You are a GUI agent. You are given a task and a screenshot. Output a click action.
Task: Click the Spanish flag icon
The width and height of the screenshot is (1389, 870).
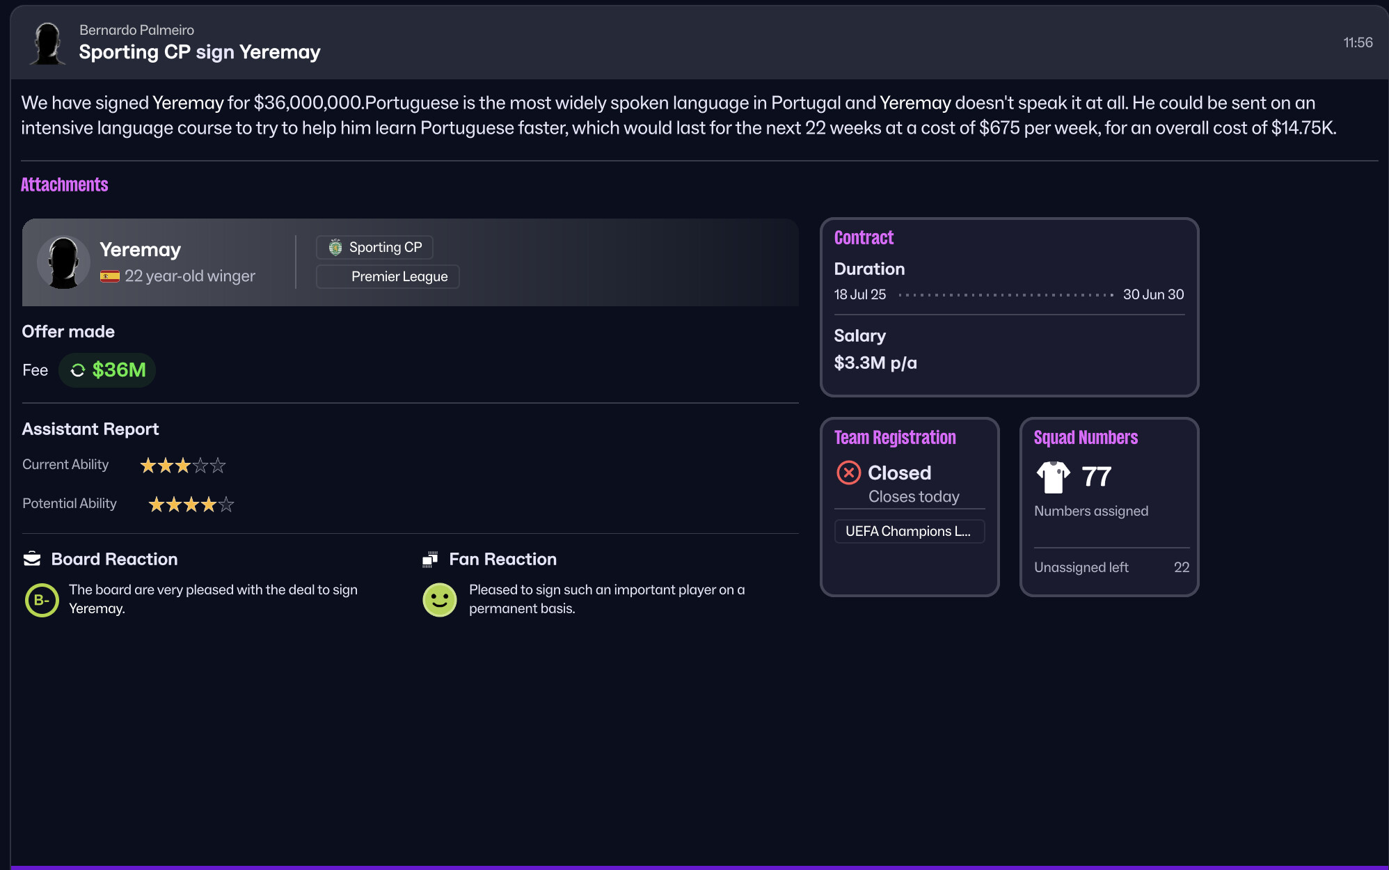coord(110,276)
